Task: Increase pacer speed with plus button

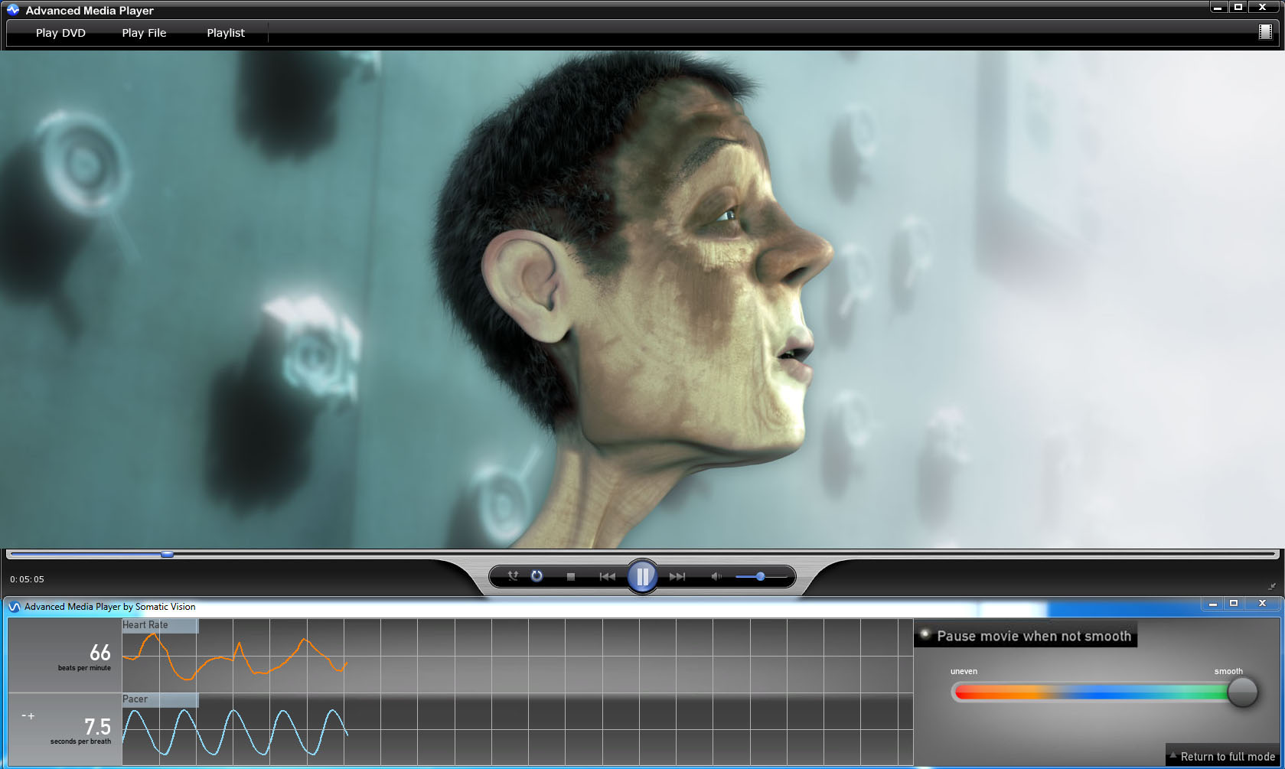Action: click(31, 716)
